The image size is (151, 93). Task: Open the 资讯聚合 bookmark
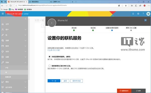(28, 9)
